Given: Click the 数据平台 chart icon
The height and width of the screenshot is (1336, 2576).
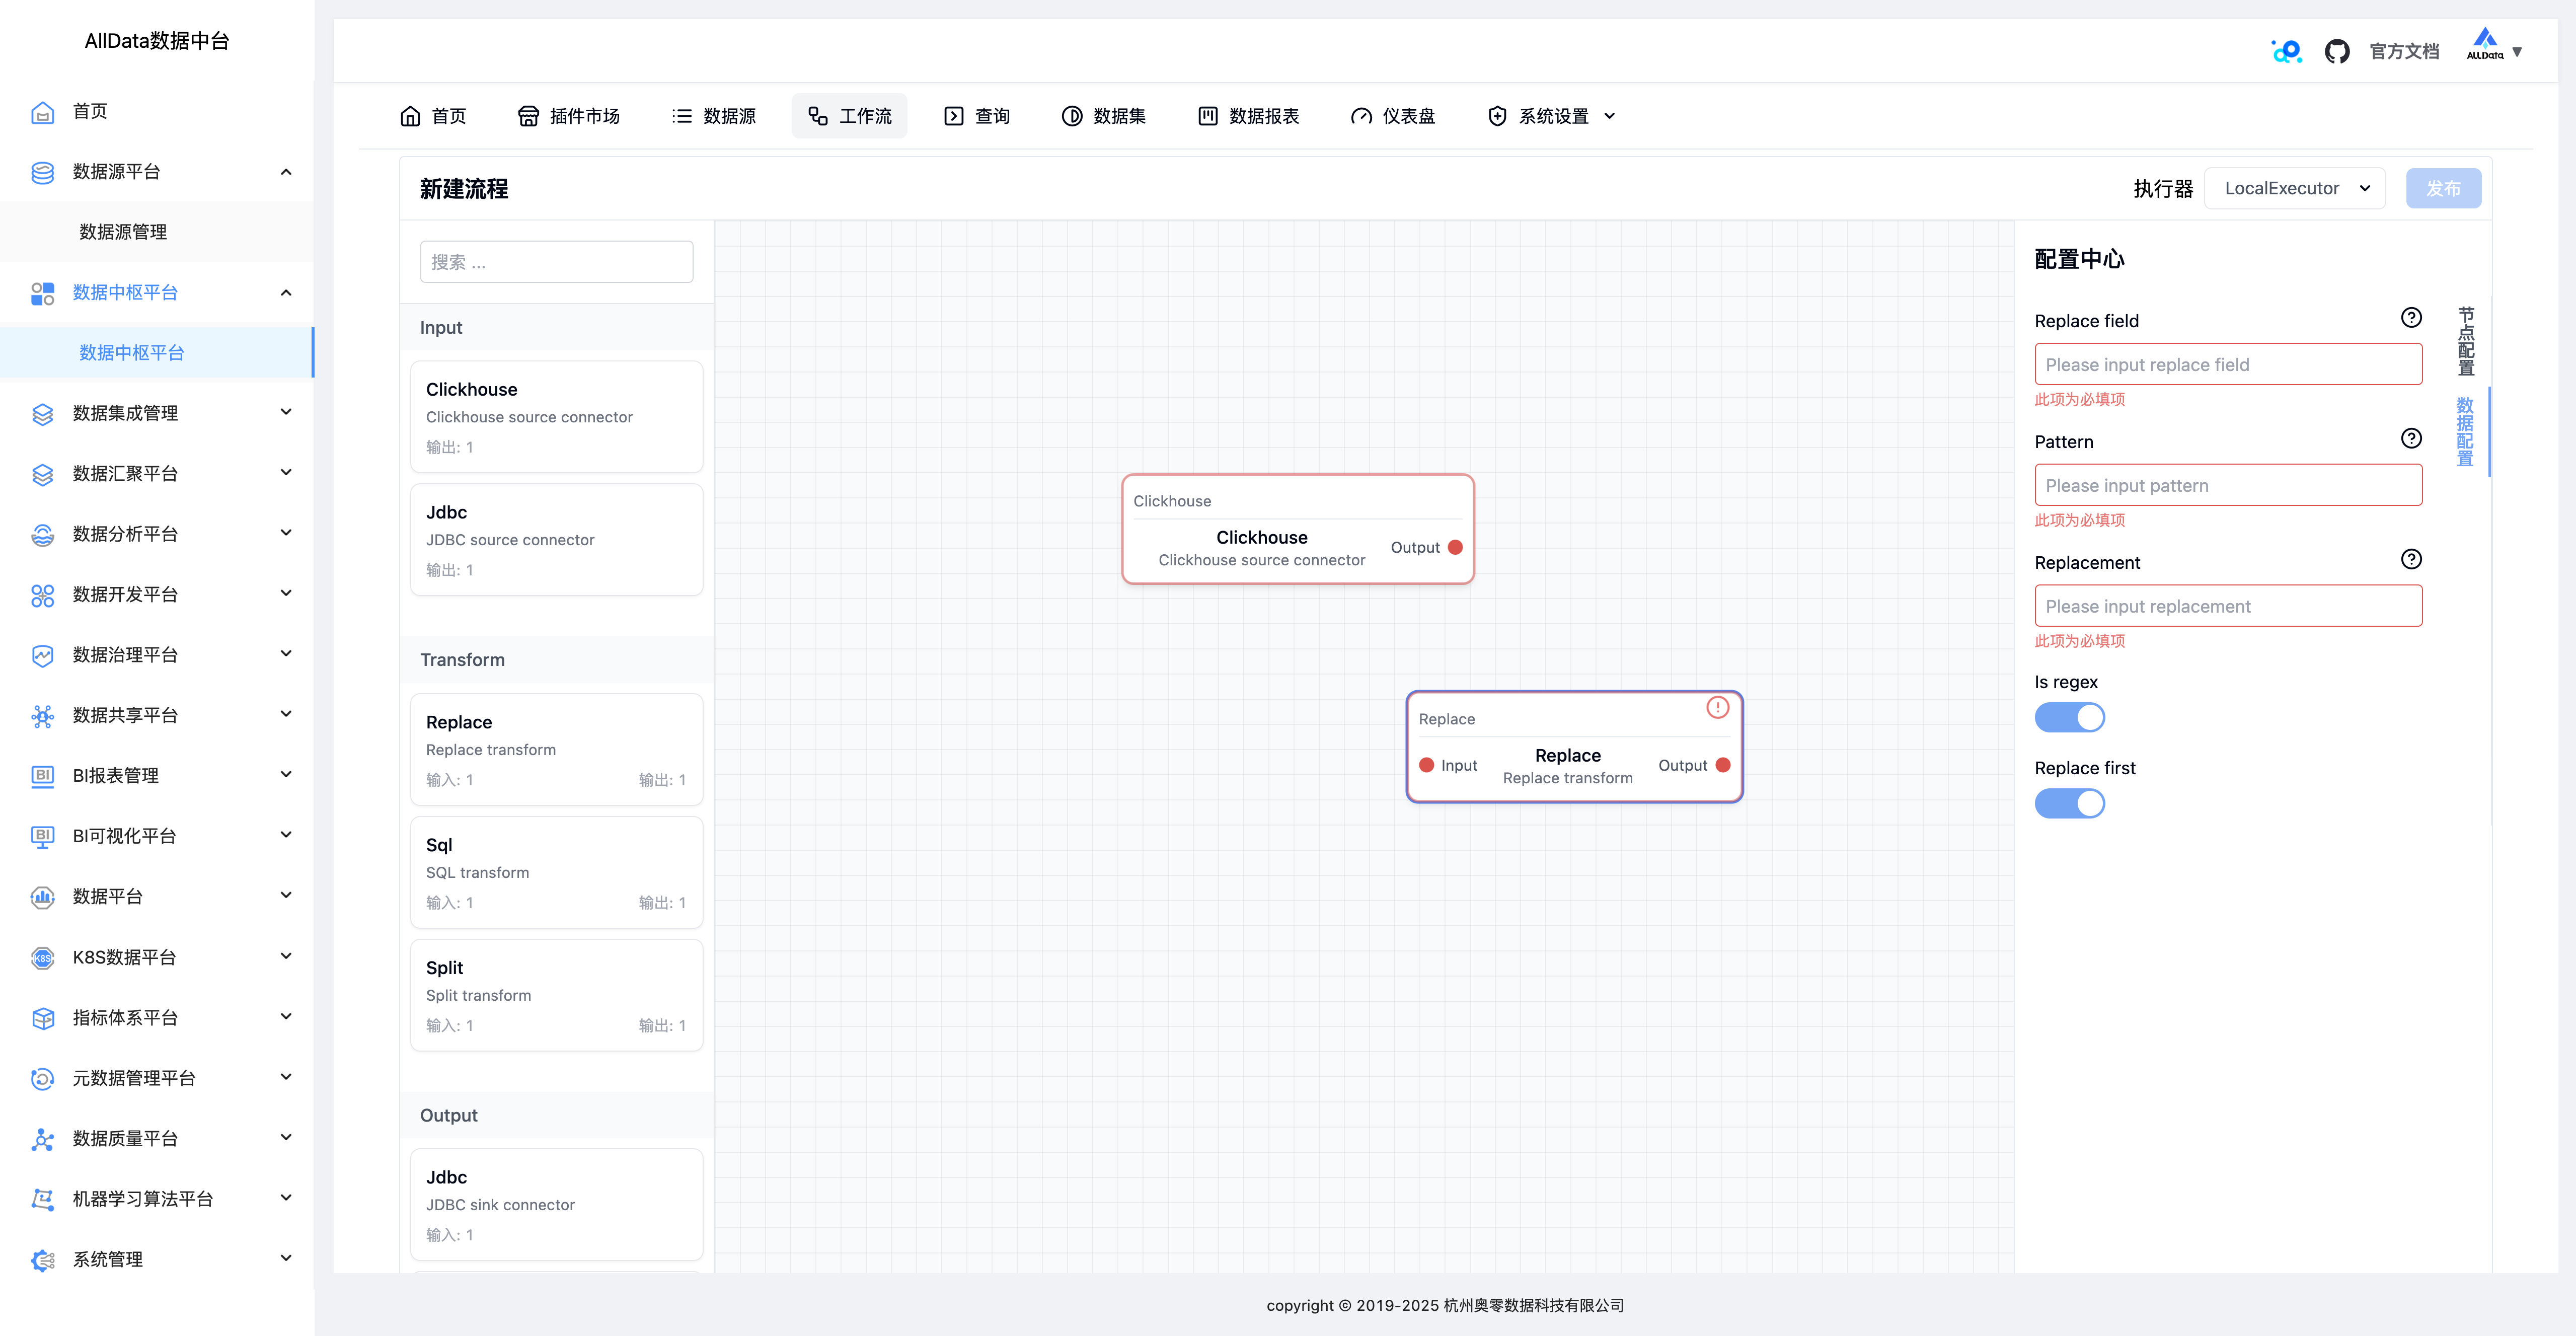Looking at the screenshot, I should [42, 897].
